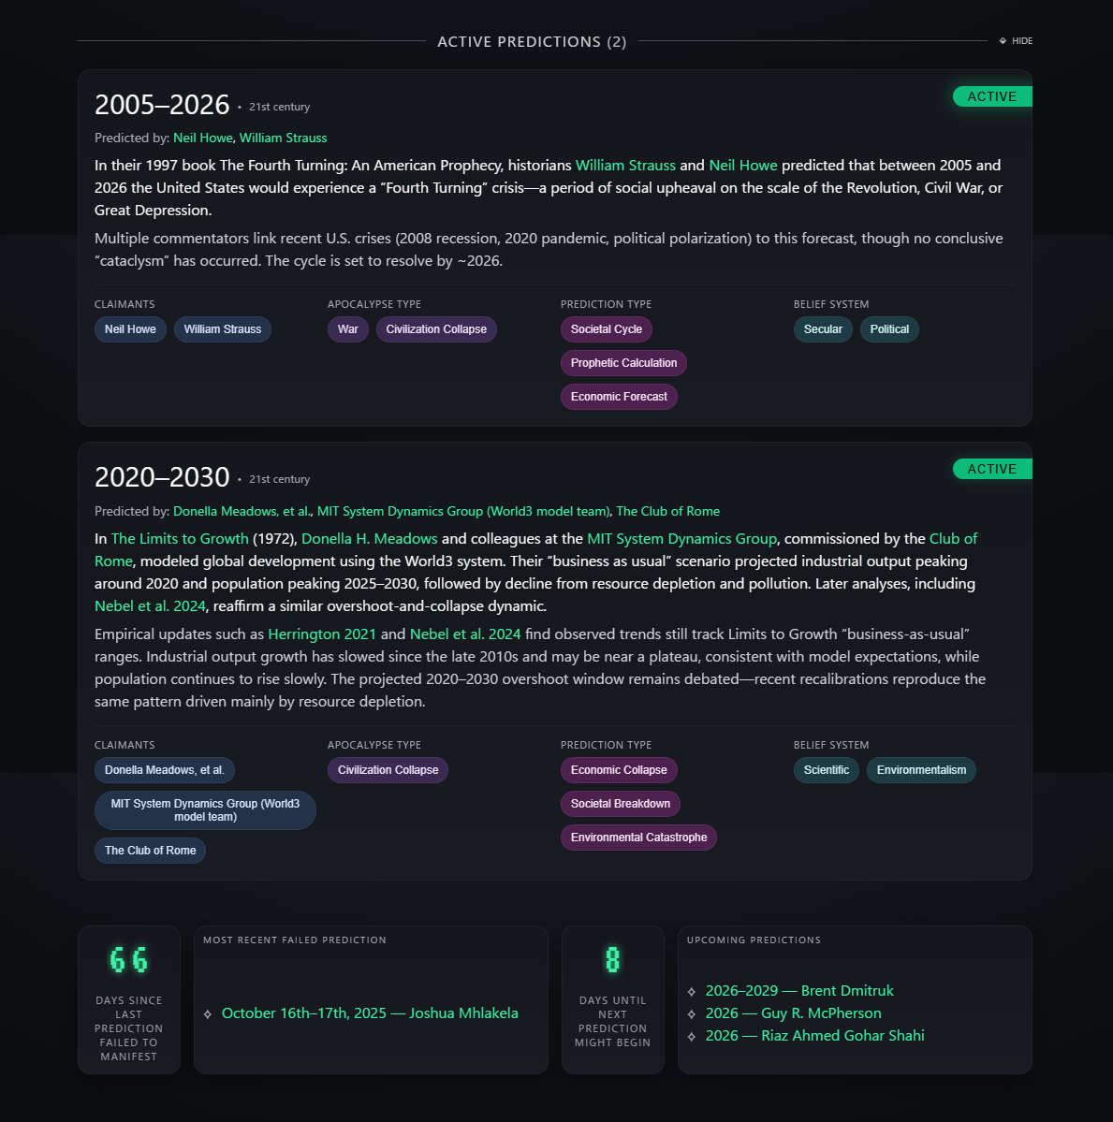Select the War apocalypse type tag
The height and width of the screenshot is (1122, 1113).
pos(347,329)
